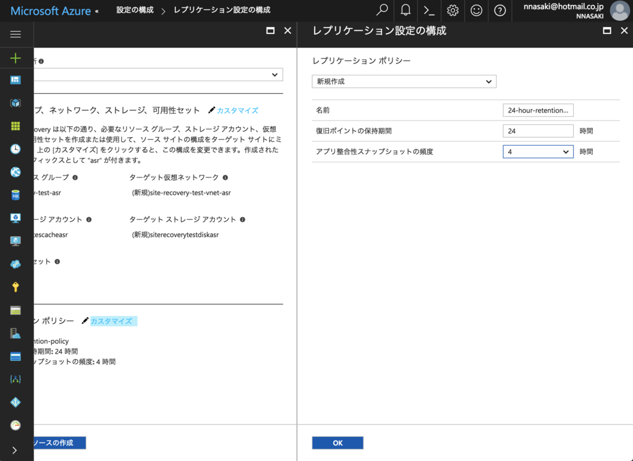Click the highlighted カスタマイズ link beside ポリシー
This screenshot has height=461, width=633.
point(111,321)
